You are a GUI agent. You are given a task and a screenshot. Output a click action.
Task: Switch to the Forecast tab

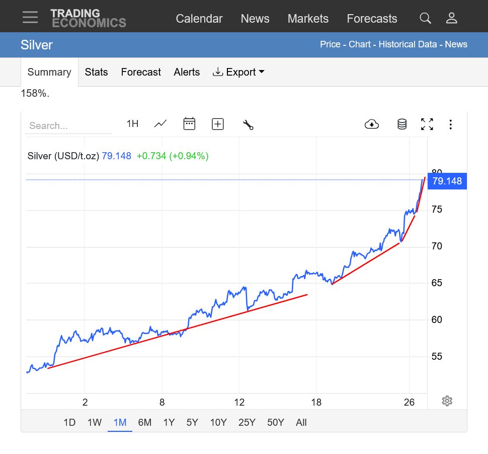point(141,72)
